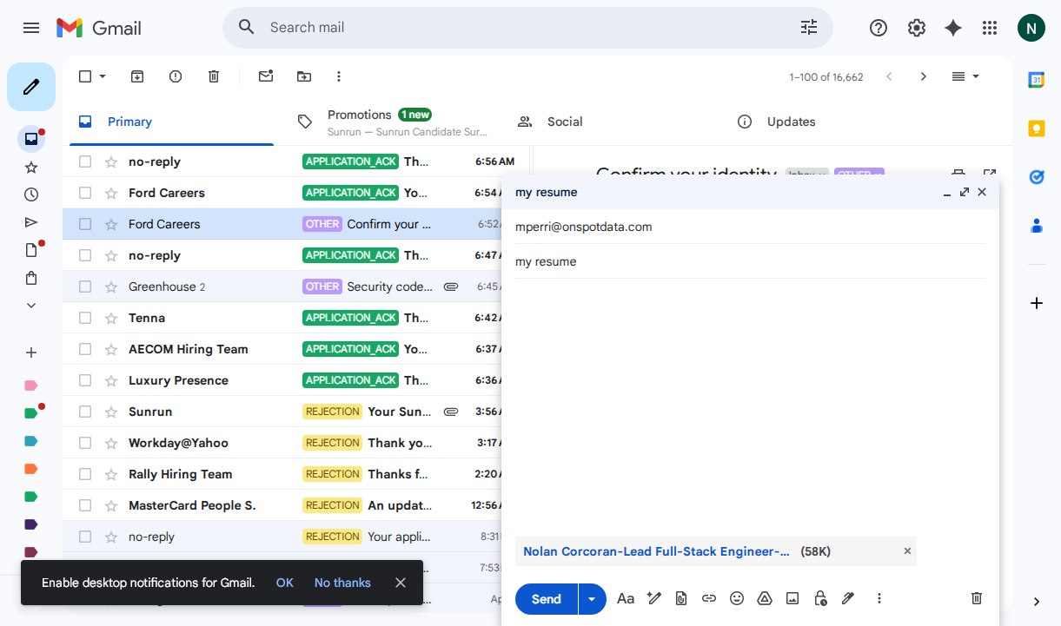Click the insert link icon

point(709,598)
